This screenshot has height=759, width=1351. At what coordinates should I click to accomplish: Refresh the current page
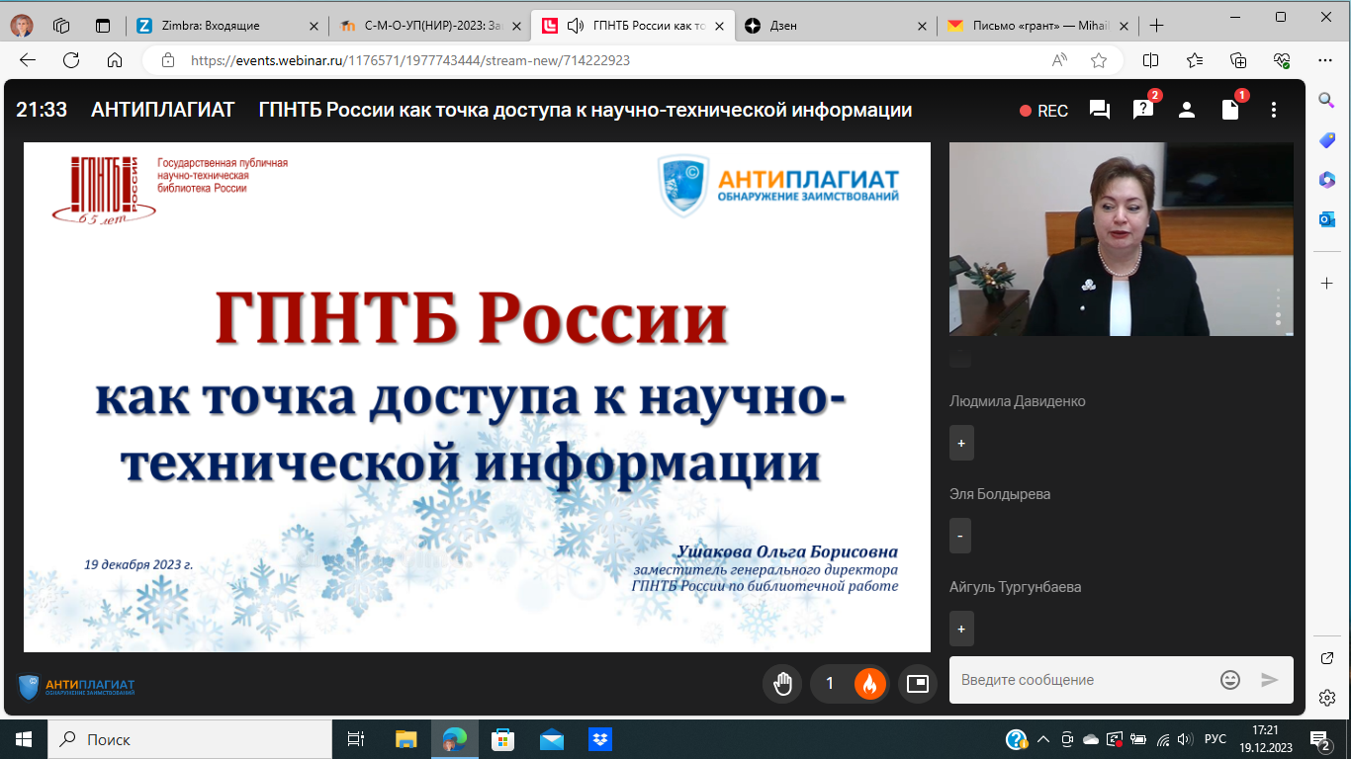[x=71, y=60]
